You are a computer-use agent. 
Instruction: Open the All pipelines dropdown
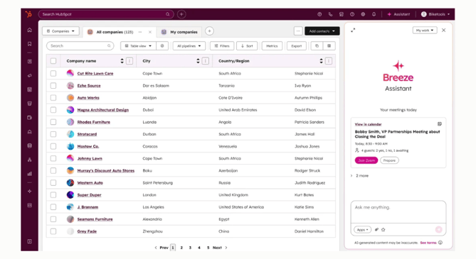189,45
